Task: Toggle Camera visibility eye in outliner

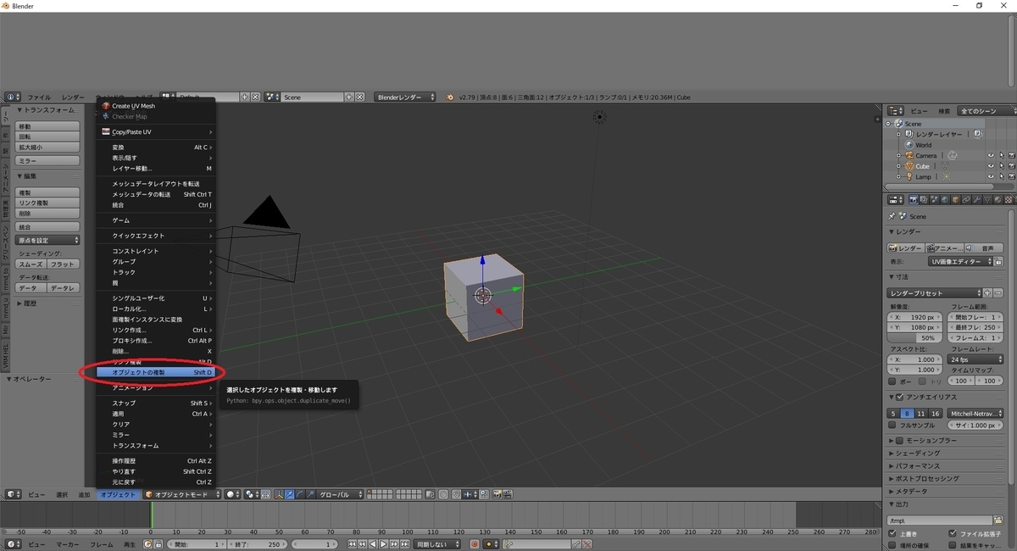Action: pos(991,155)
